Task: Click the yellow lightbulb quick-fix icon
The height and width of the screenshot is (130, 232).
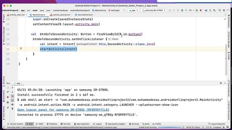Action: pyautogui.click(x=21, y=48)
